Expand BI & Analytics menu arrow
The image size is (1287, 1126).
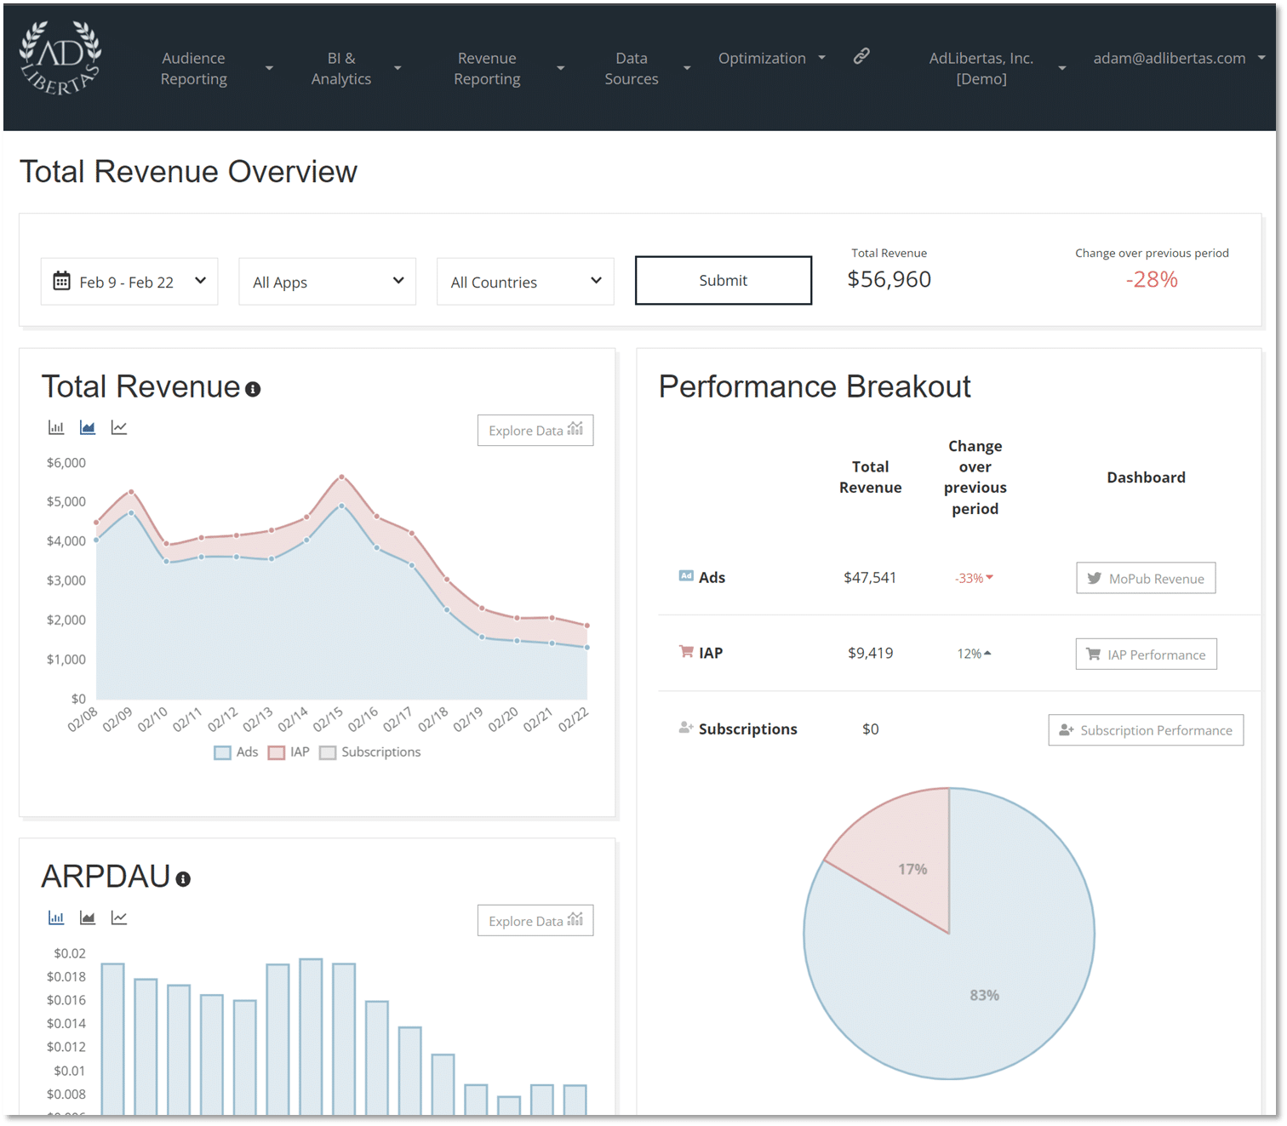[x=398, y=68]
